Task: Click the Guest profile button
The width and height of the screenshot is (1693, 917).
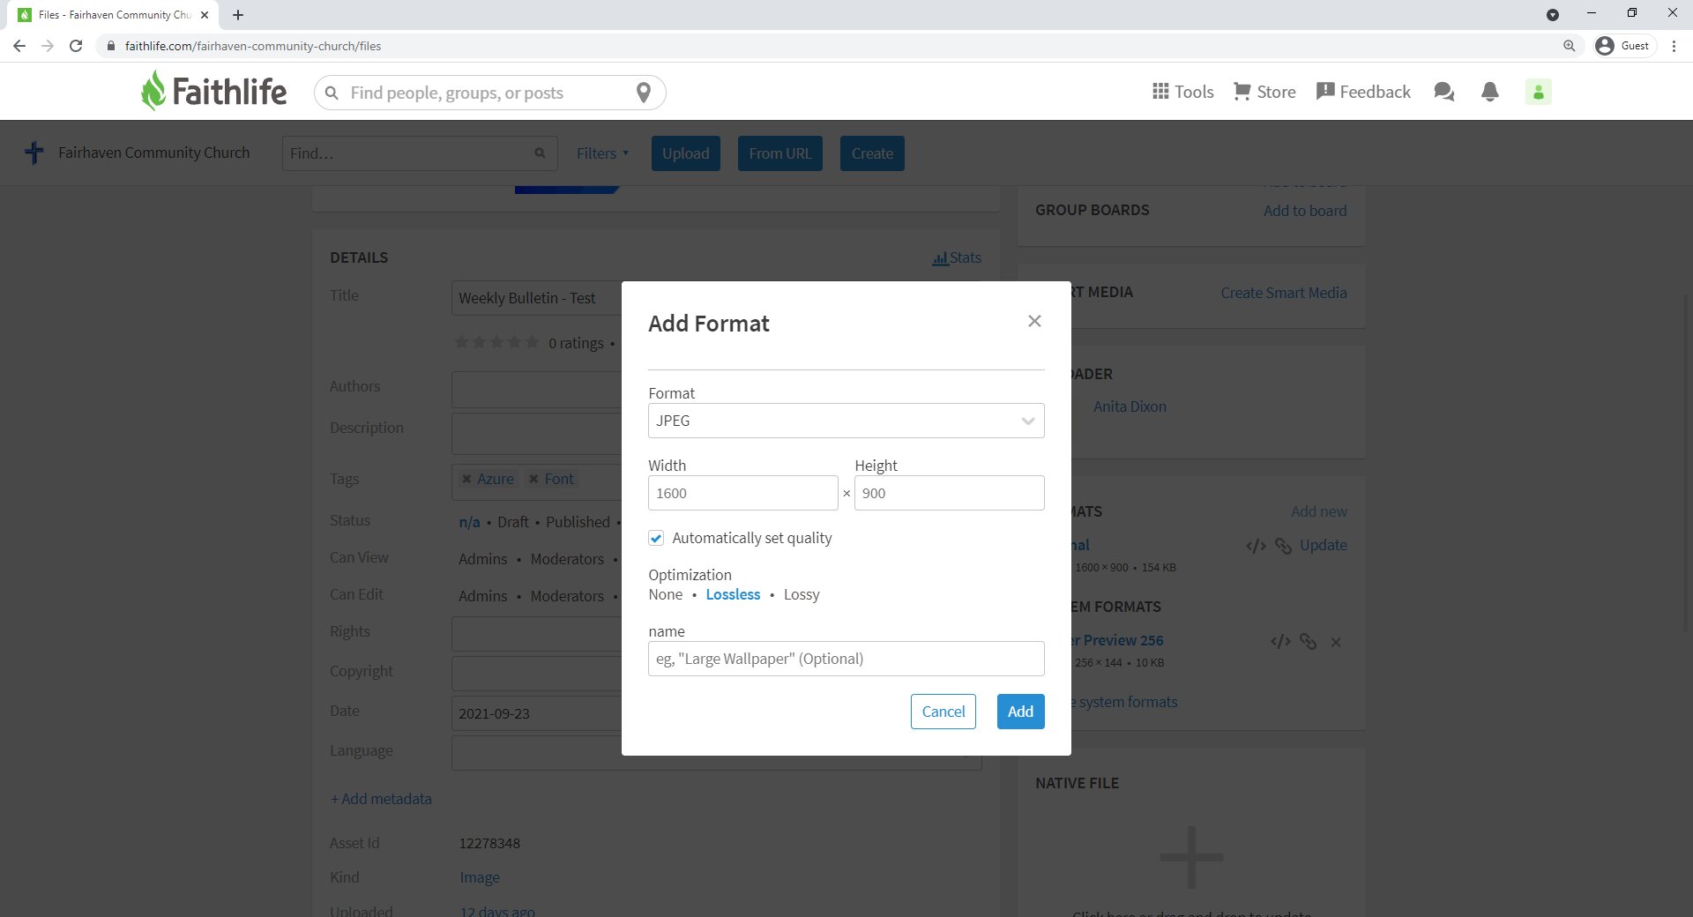Action: point(1622,46)
